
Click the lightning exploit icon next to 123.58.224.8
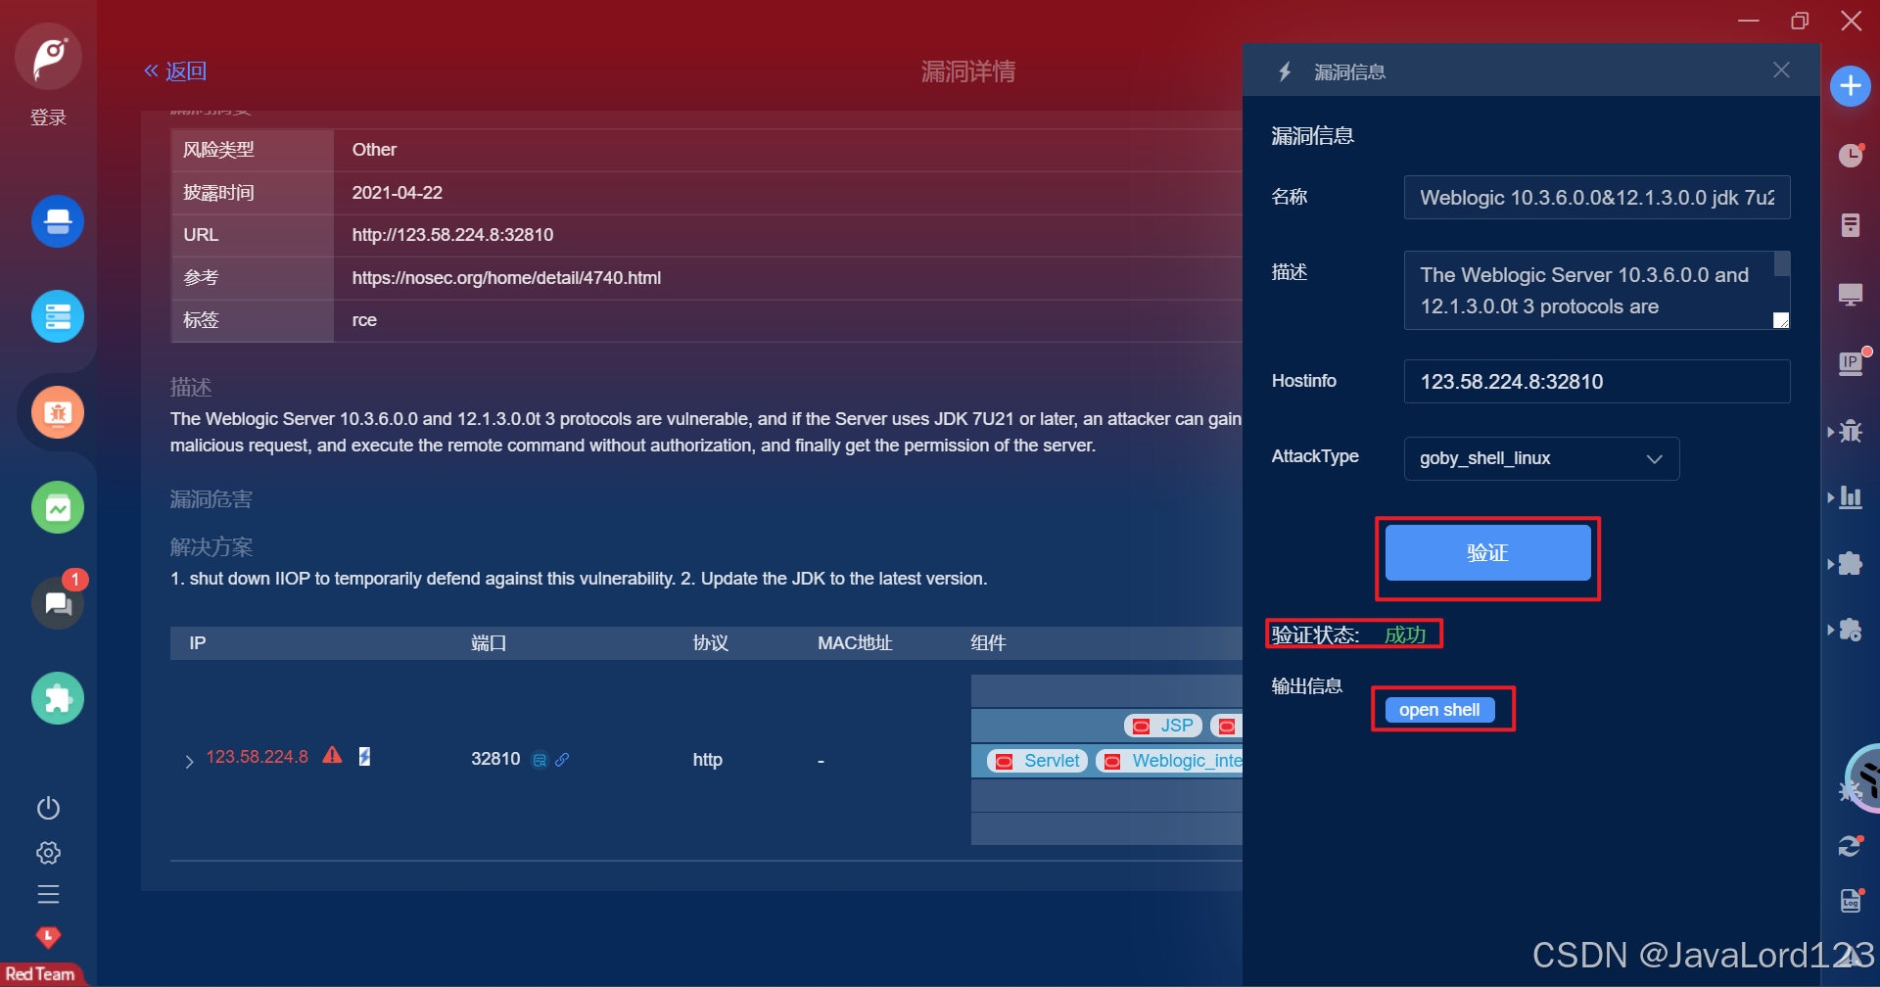[364, 756]
